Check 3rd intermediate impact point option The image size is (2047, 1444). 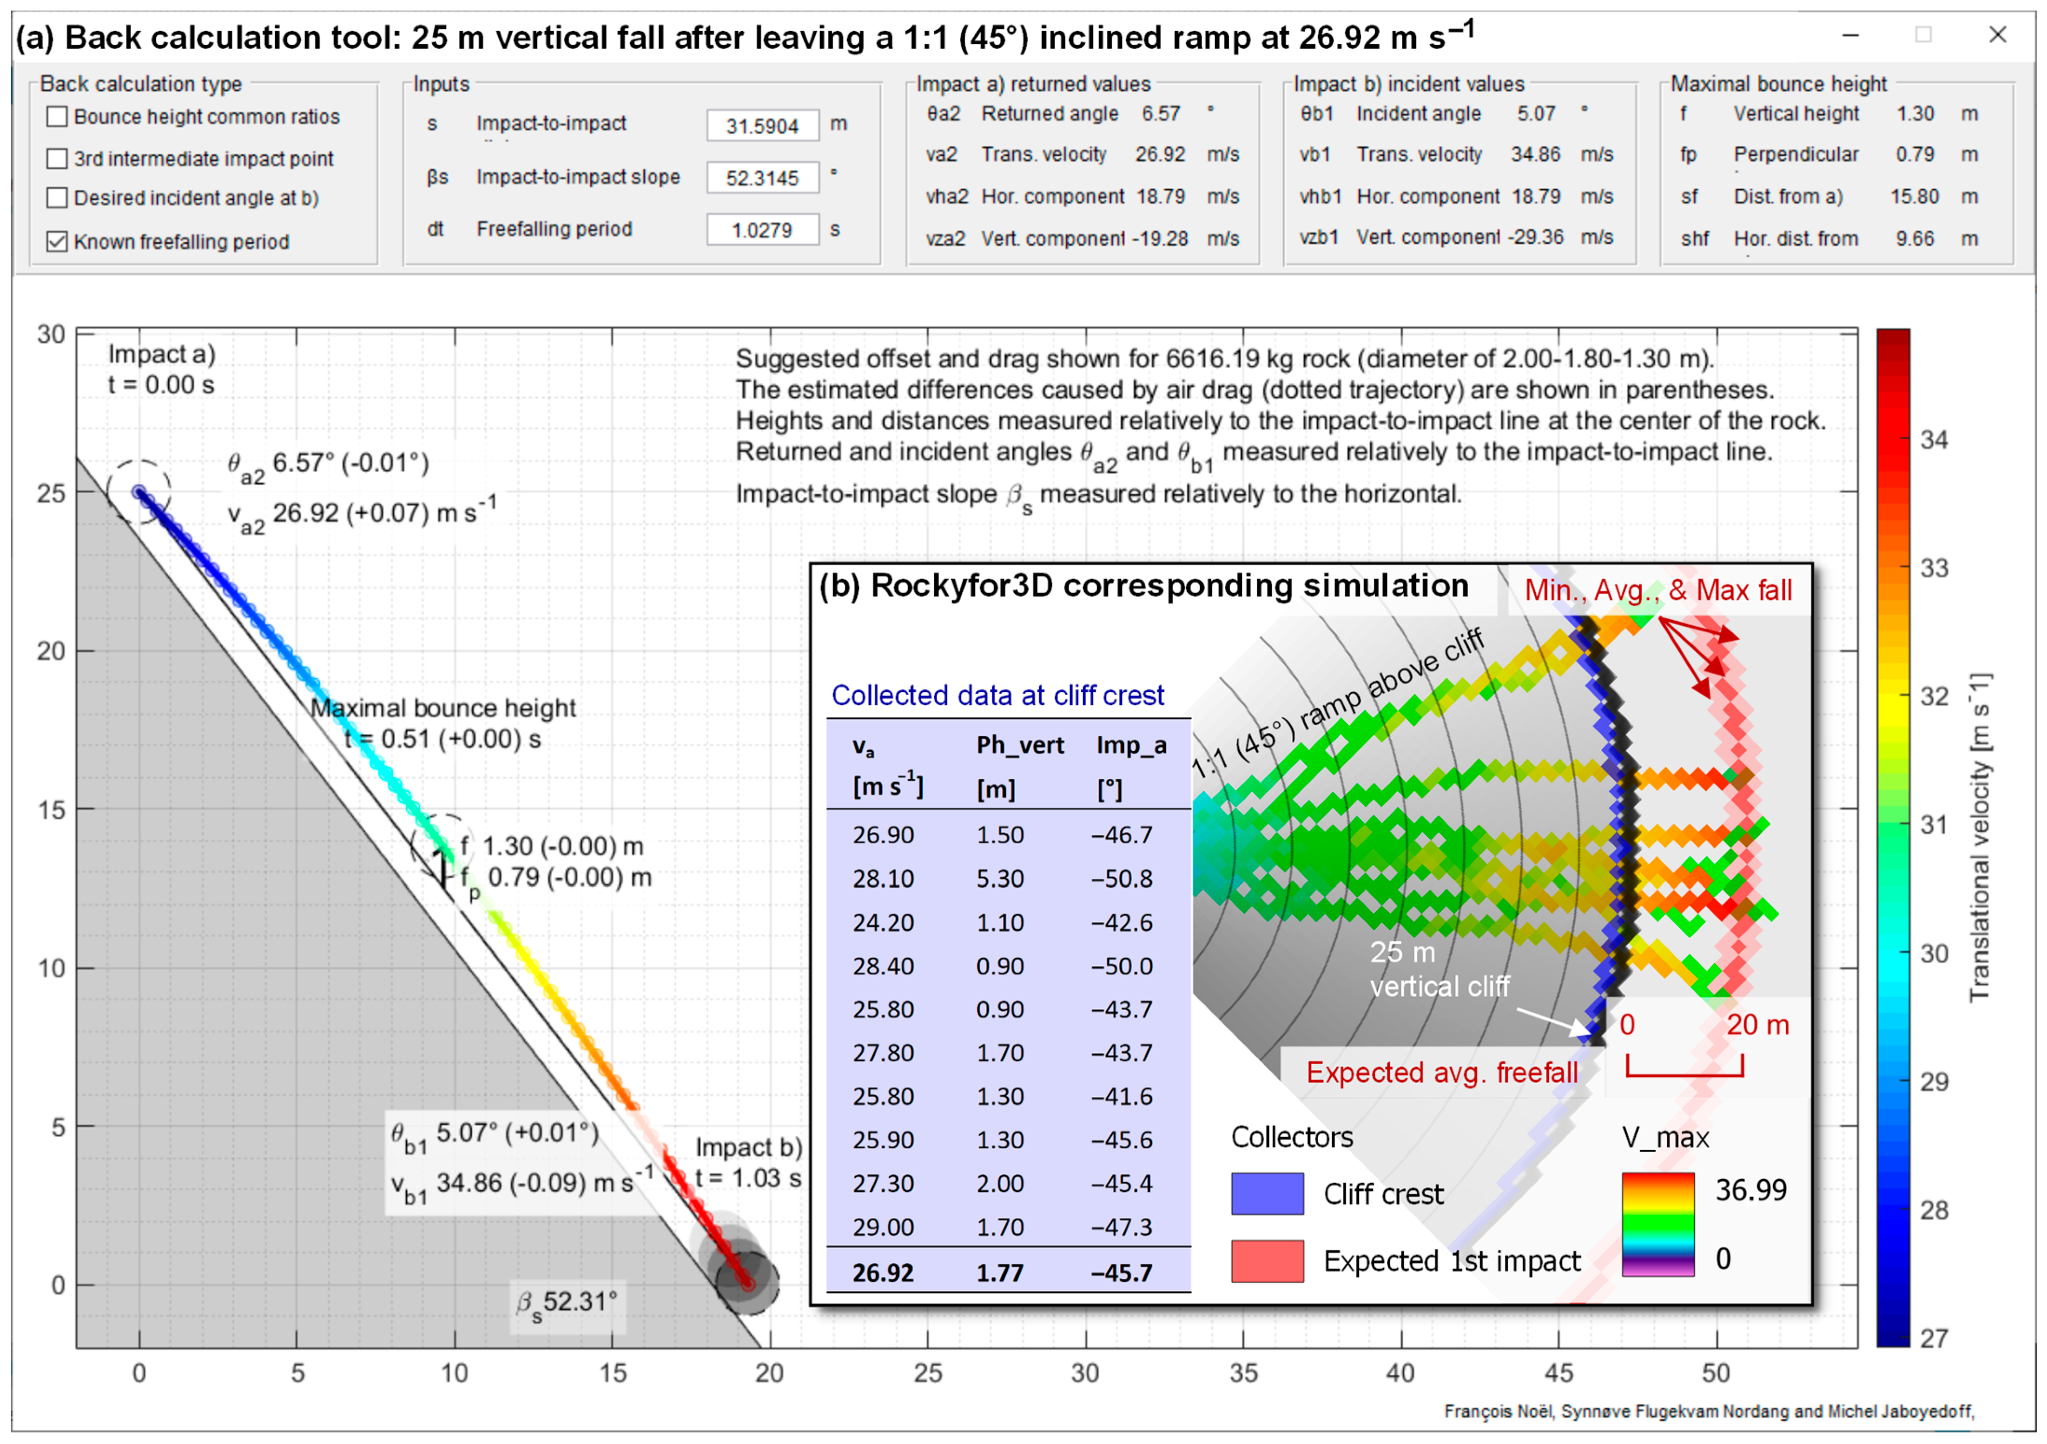coord(57,159)
